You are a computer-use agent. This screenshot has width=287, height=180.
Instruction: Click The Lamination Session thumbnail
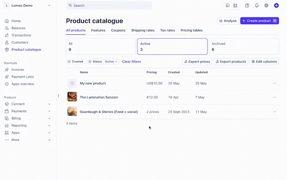(x=72, y=96)
